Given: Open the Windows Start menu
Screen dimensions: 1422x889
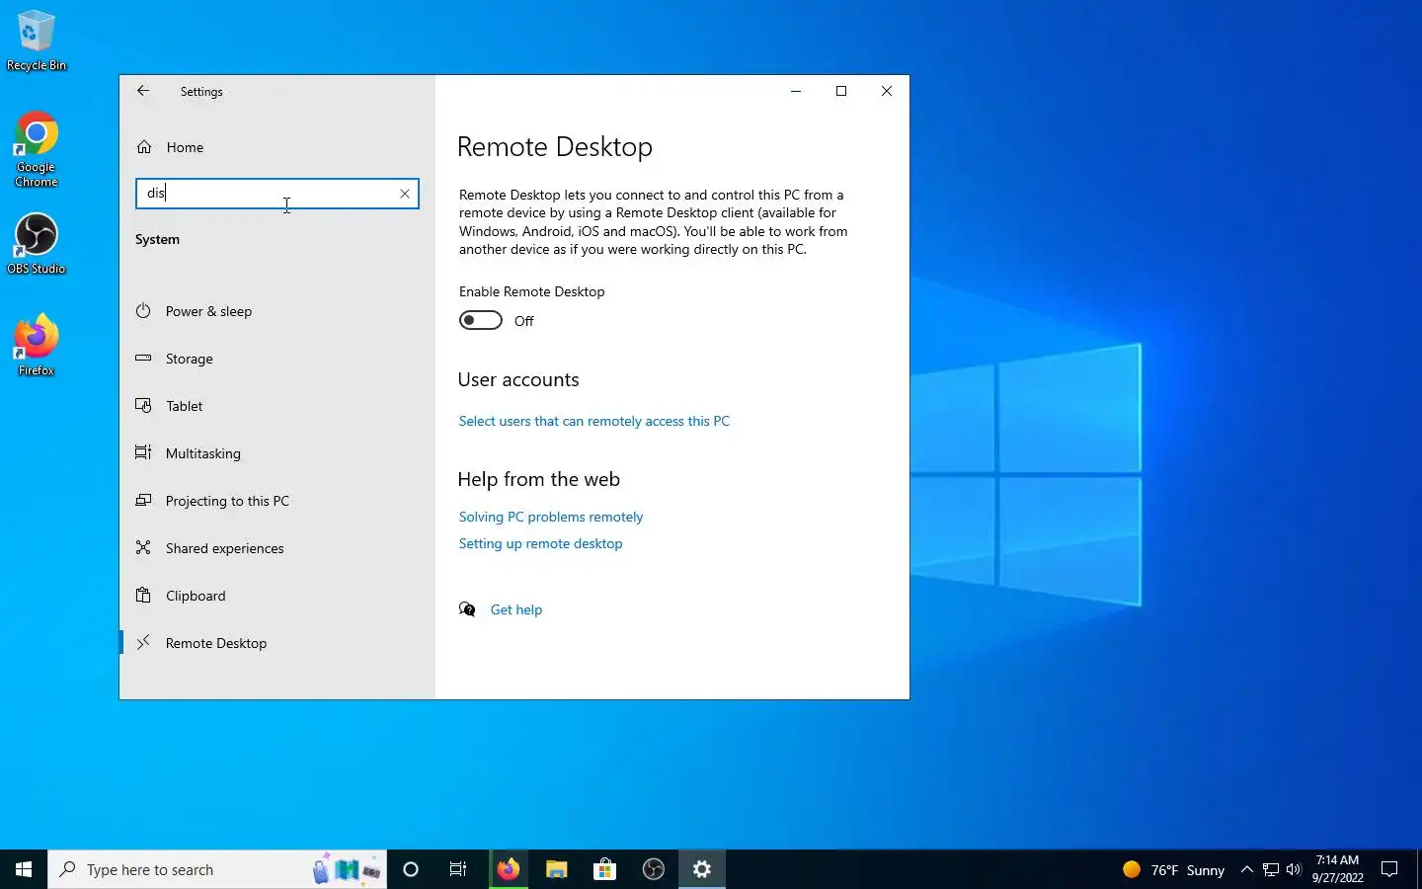Looking at the screenshot, I should tap(24, 869).
